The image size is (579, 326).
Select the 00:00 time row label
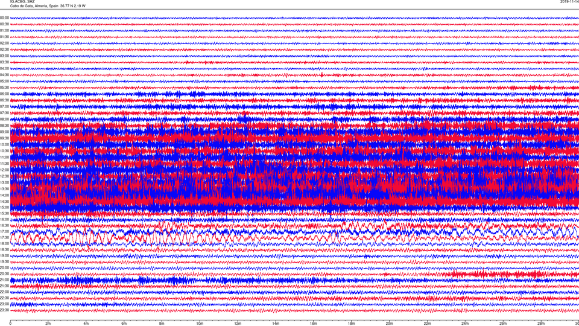click(4, 18)
